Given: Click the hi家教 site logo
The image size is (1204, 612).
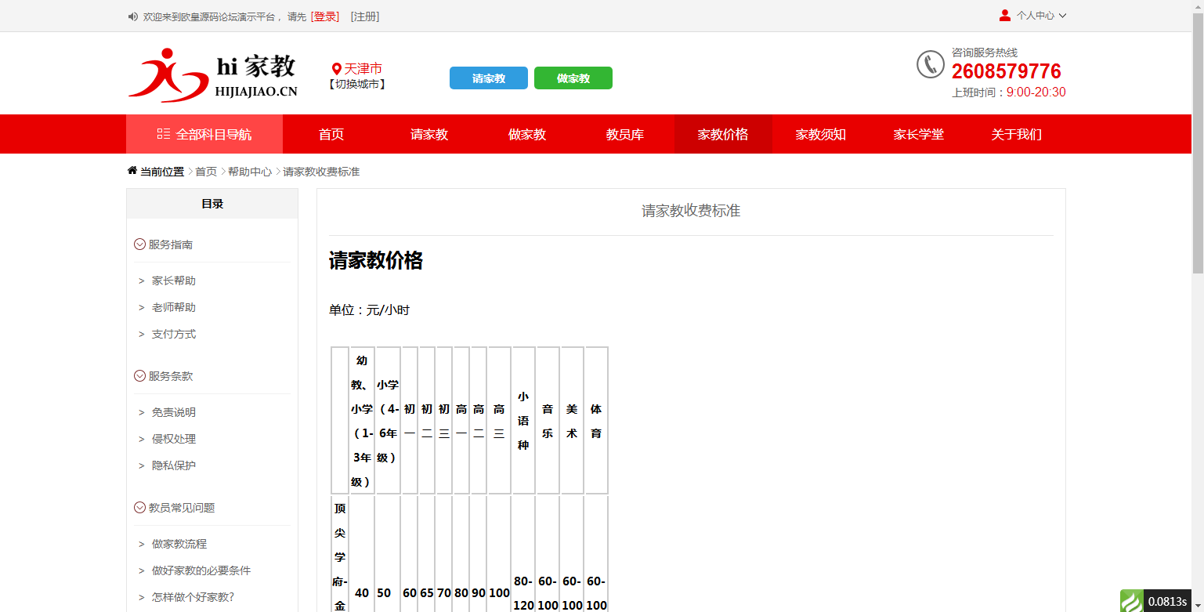Looking at the screenshot, I should (213, 74).
